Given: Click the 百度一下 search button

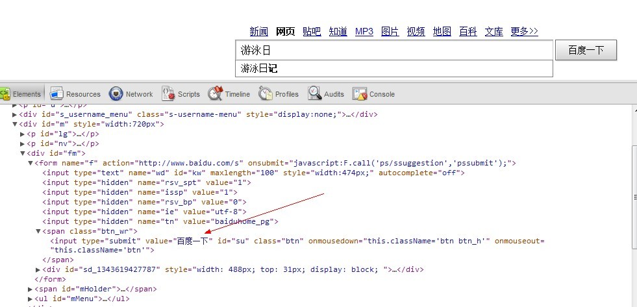Looking at the screenshot, I should click(x=586, y=50).
